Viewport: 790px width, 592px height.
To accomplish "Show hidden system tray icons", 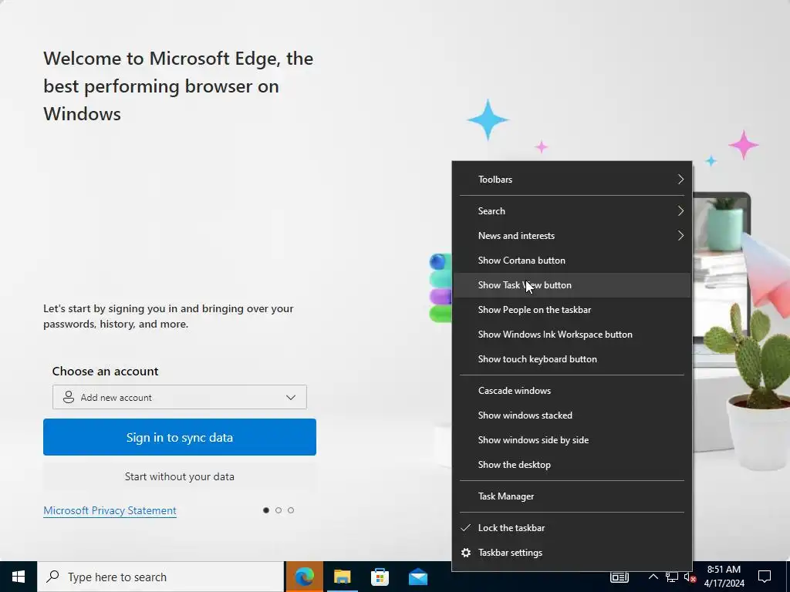I will 653,577.
